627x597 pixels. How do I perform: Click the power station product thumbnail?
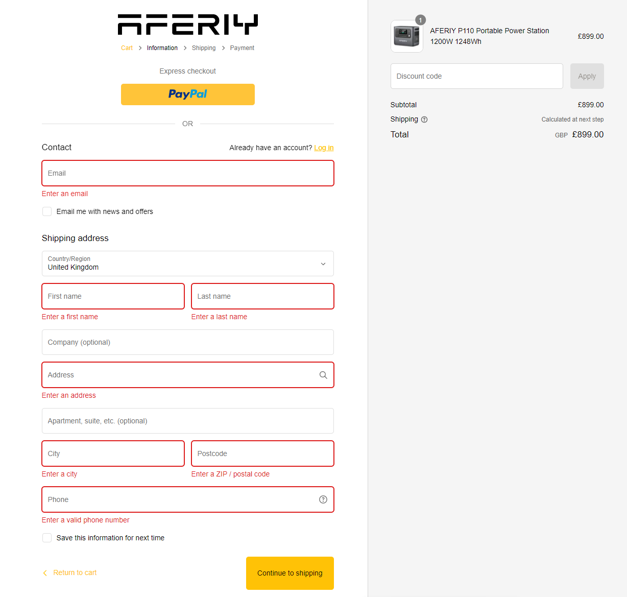pyautogui.click(x=406, y=36)
